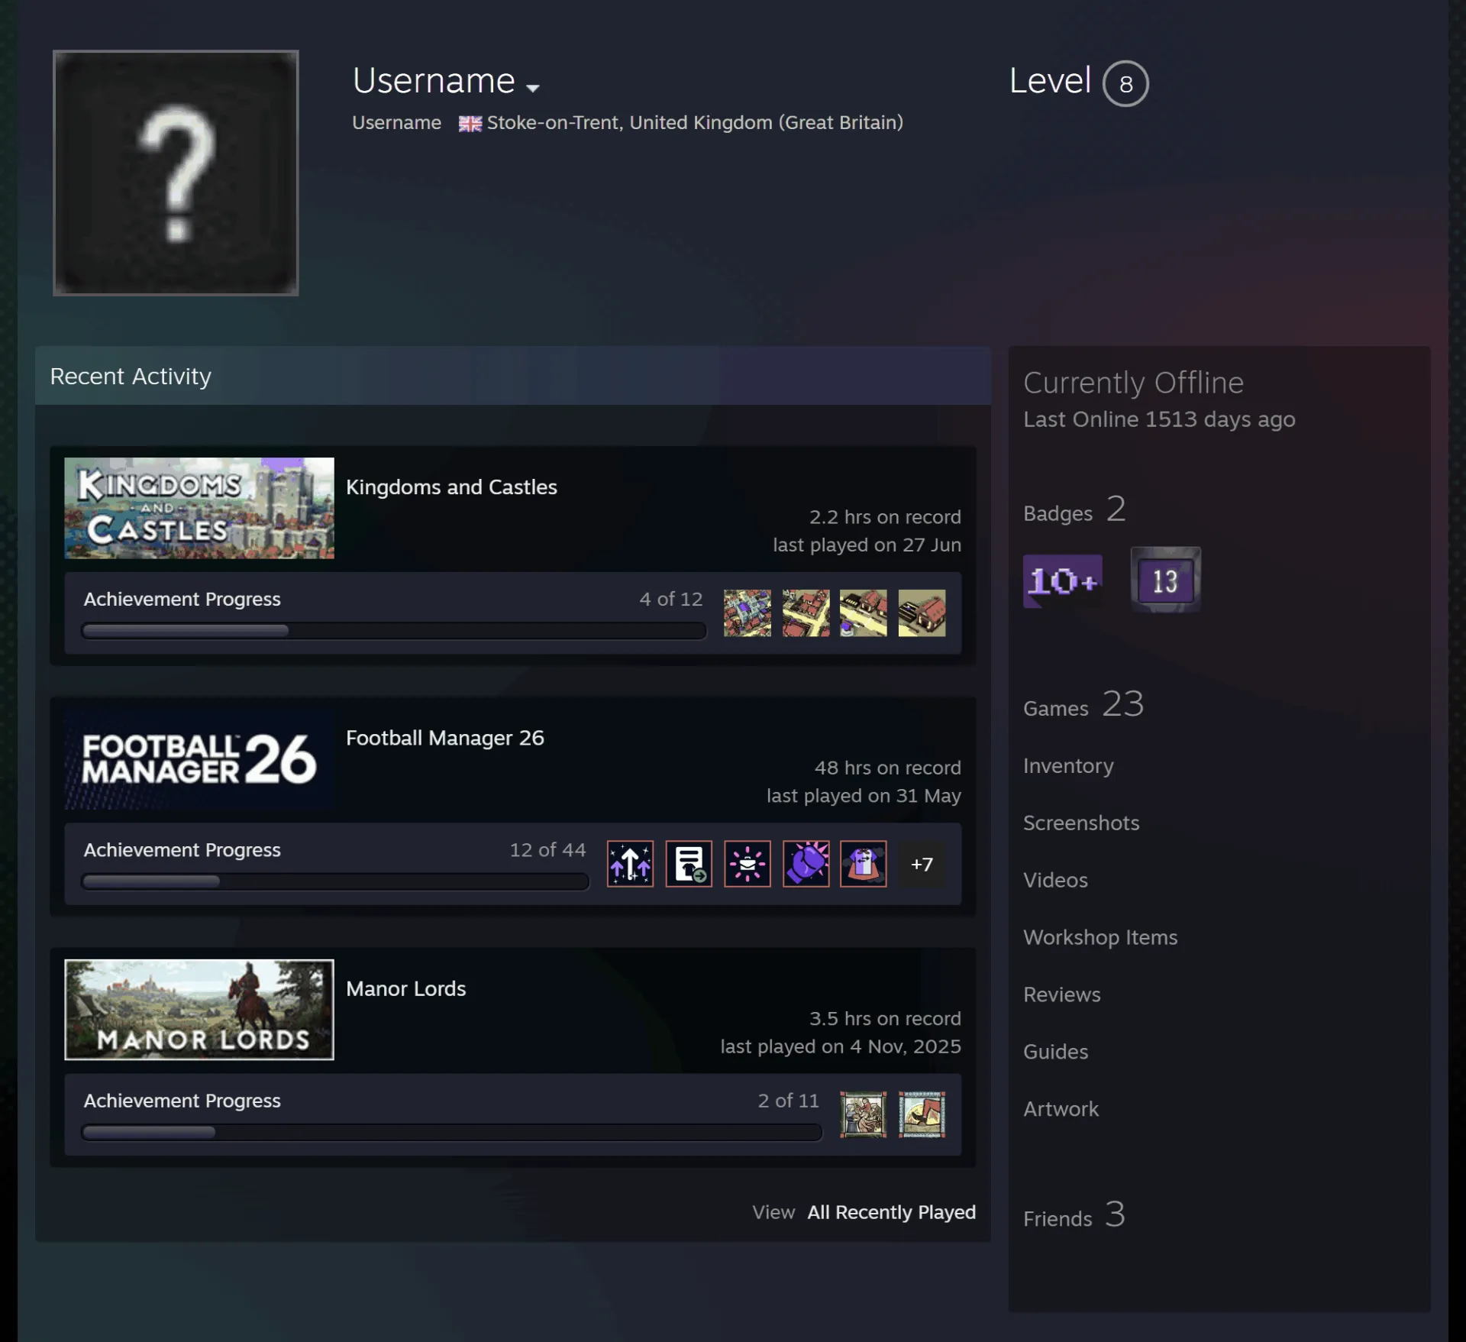Click the contract document Football Manager achievement icon
The image size is (1466, 1342).
[689, 864]
